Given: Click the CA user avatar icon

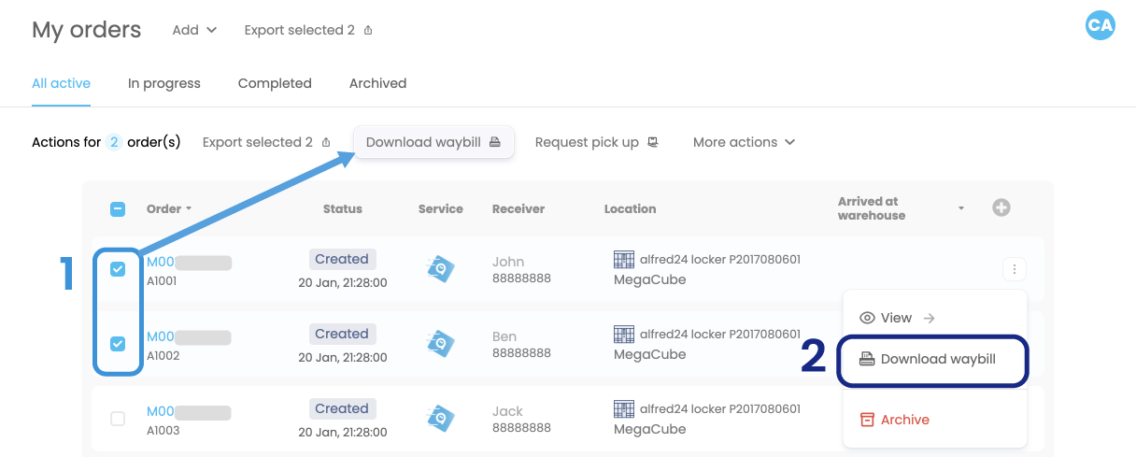Looking at the screenshot, I should pyautogui.click(x=1100, y=25).
